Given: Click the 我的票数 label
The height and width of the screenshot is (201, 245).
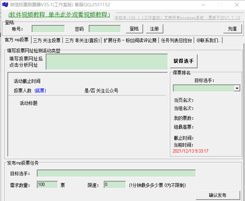Looking at the screenshot, I should point(184,118).
